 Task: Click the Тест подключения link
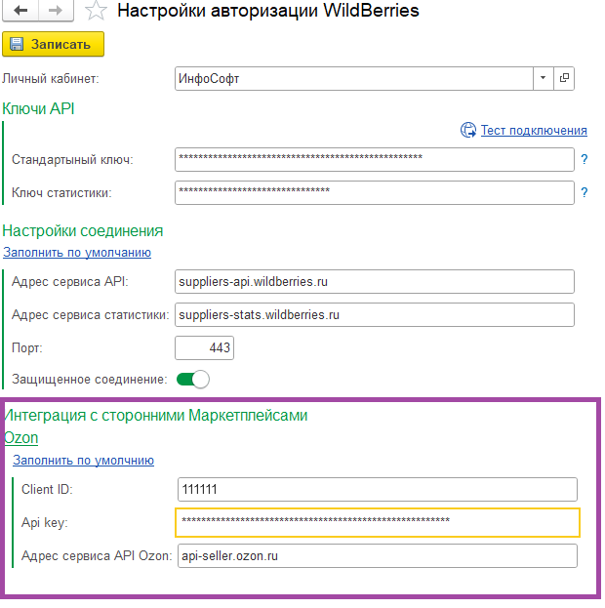click(534, 131)
